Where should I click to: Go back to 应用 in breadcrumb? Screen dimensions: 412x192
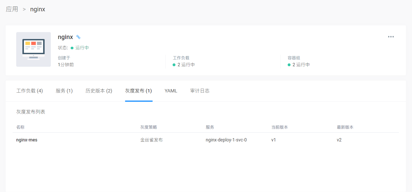[12, 9]
